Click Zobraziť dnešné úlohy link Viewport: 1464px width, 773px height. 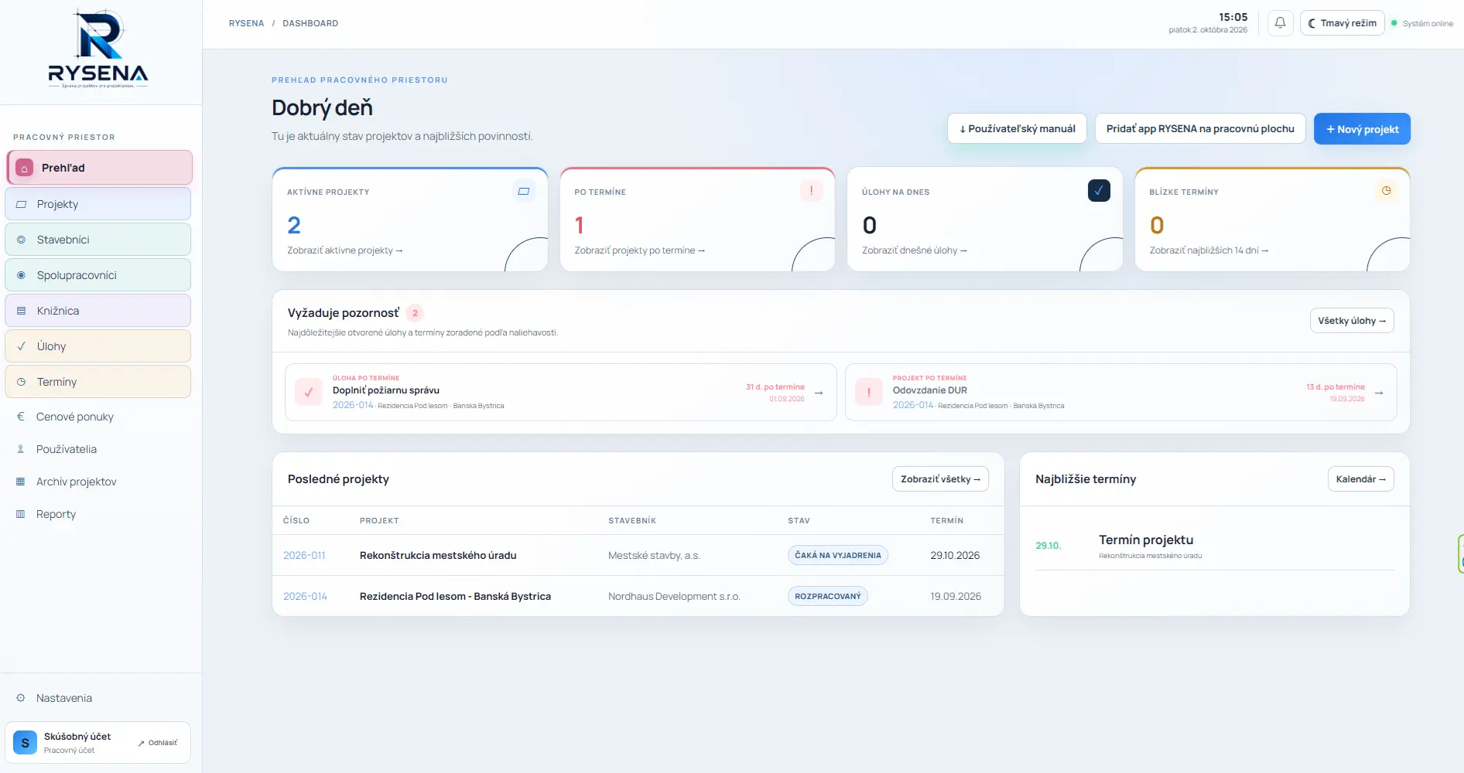(915, 250)
